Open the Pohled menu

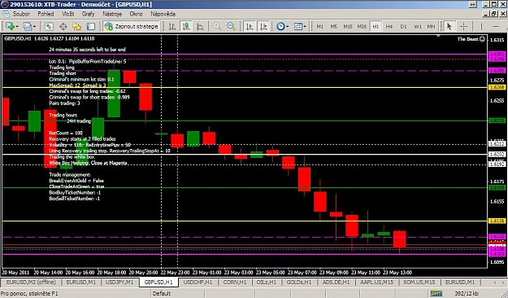46,14
